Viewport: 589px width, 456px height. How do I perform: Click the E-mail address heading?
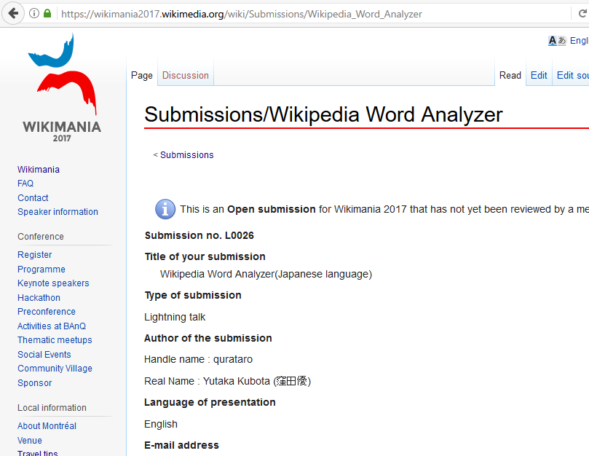tap(181, 446)
